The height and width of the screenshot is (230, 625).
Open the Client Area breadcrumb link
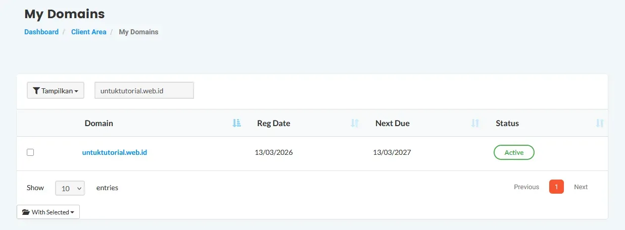89,32
